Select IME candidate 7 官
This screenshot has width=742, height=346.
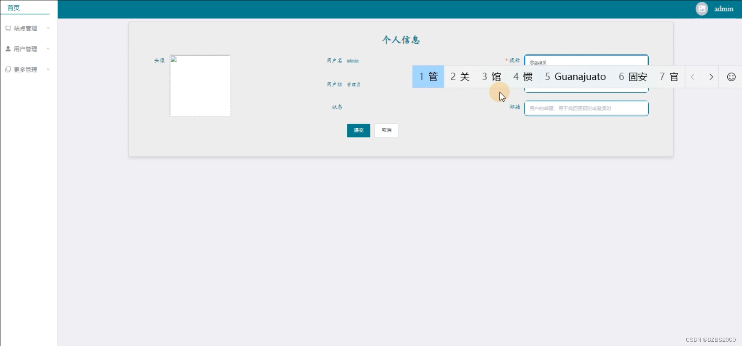tap(669, 77)
